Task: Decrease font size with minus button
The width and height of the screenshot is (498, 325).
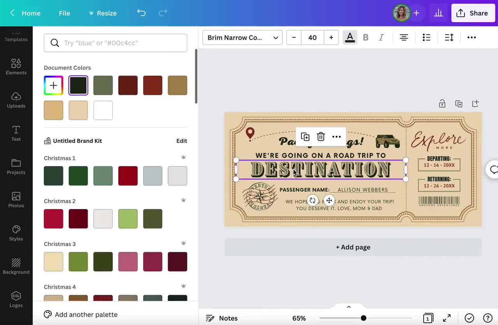Action: [x=294, y=37]
